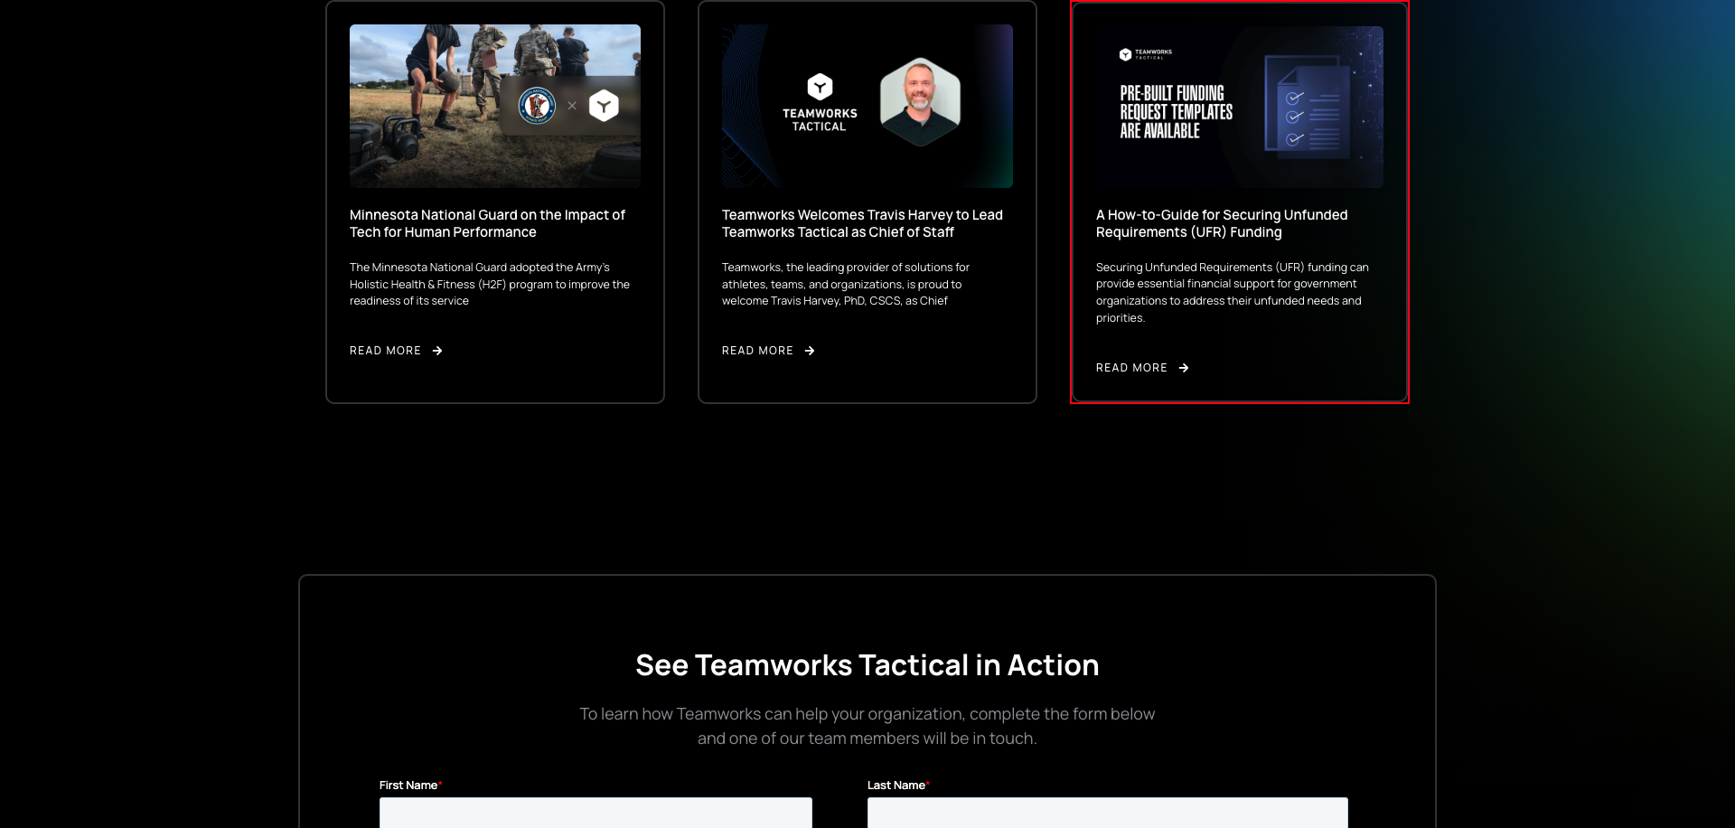Image resolution: width=1735 pixels, height=828 pixels.
Task: Click the arrow icon beside UFR funding READ MORE
Action: pyautogui.click(x=1184, y=368)
